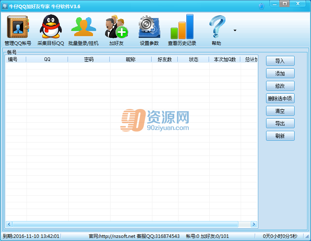Click the 删除选中项 button

[x=280, y=98]
